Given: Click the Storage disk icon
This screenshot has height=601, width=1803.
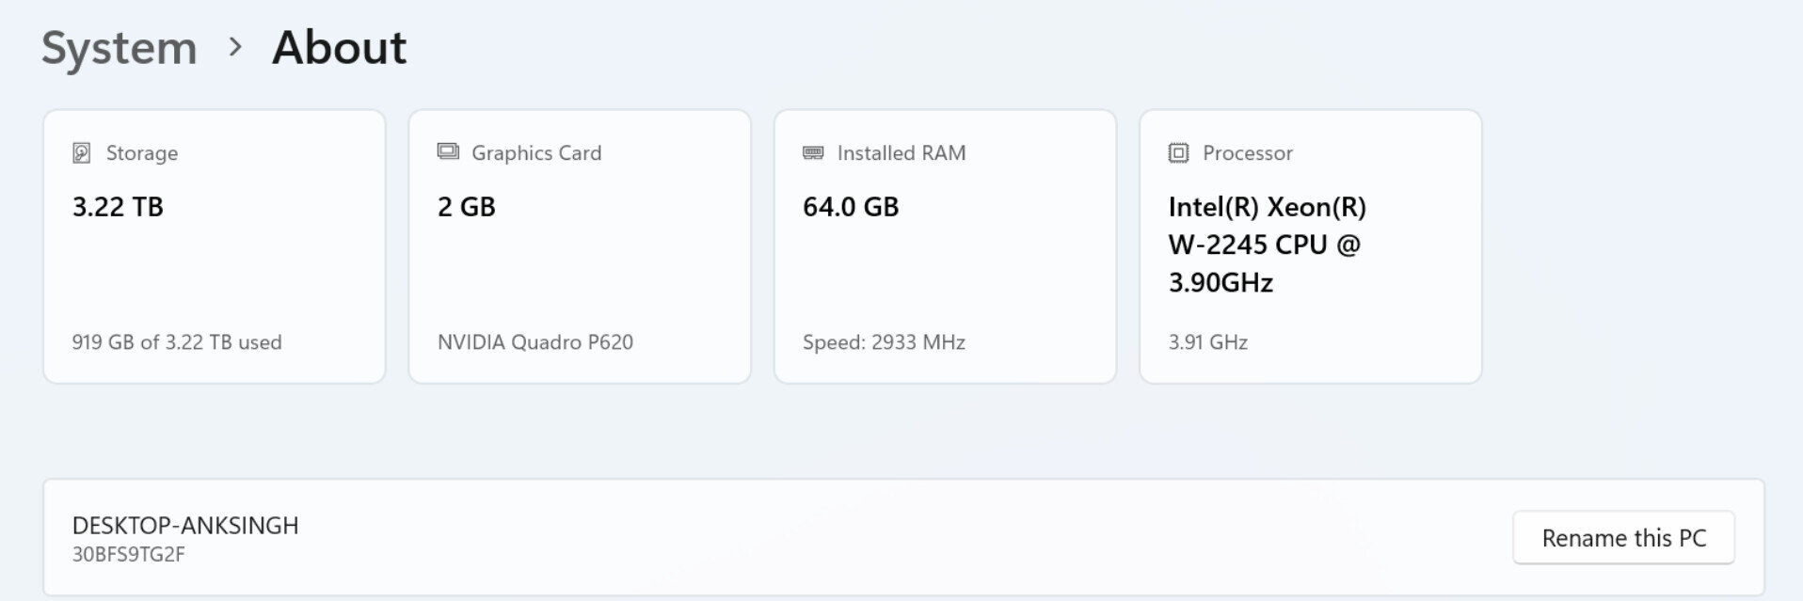Looking at the screenshot, I should pyautogui.click(x=82, y=152).
